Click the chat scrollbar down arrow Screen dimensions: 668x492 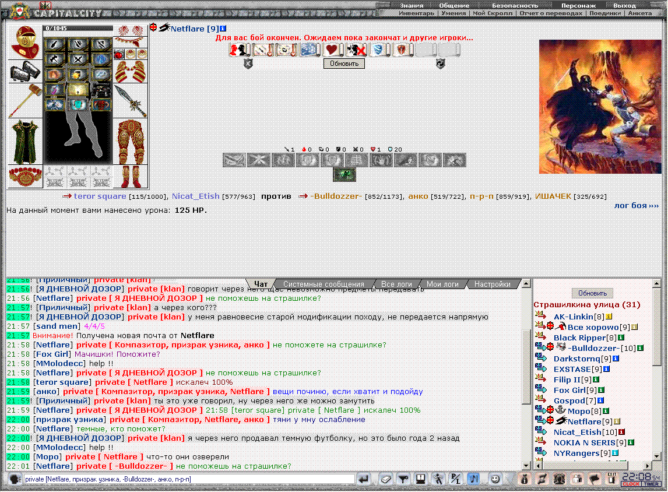point(526,466)
